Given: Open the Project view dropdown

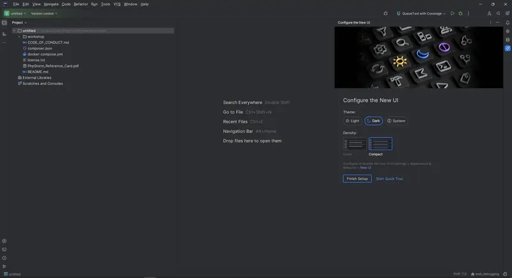Looking at the screenshot, I should click(19, 22).
